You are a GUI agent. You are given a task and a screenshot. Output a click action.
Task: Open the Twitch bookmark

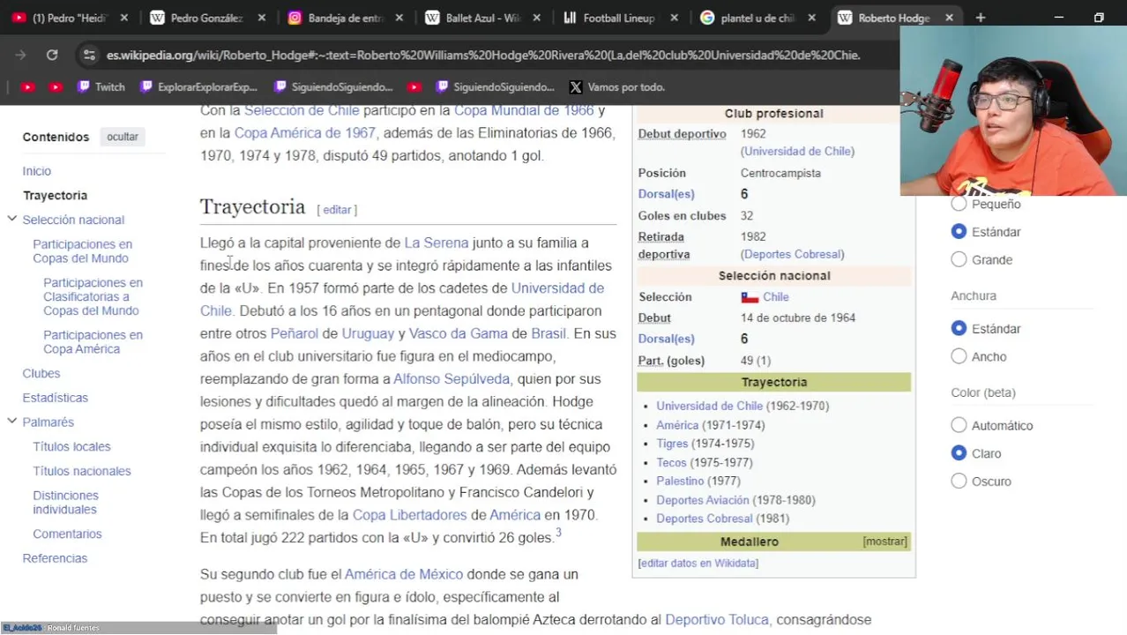(101, 87)
